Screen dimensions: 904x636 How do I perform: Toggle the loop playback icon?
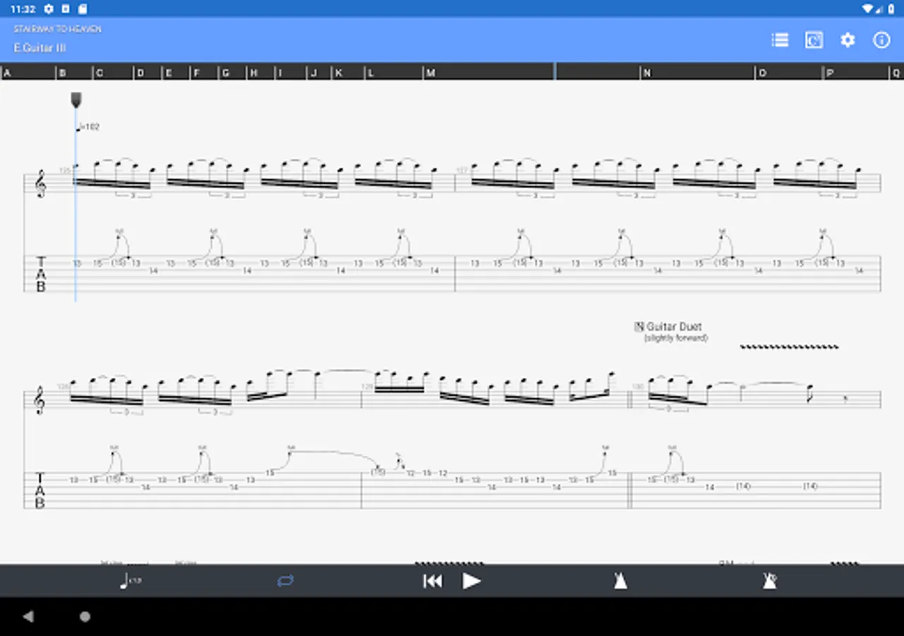click(x=285, y=581)
